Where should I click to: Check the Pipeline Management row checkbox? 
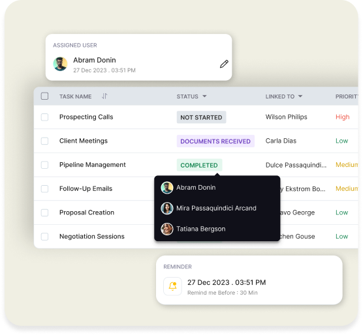(44, 165)
